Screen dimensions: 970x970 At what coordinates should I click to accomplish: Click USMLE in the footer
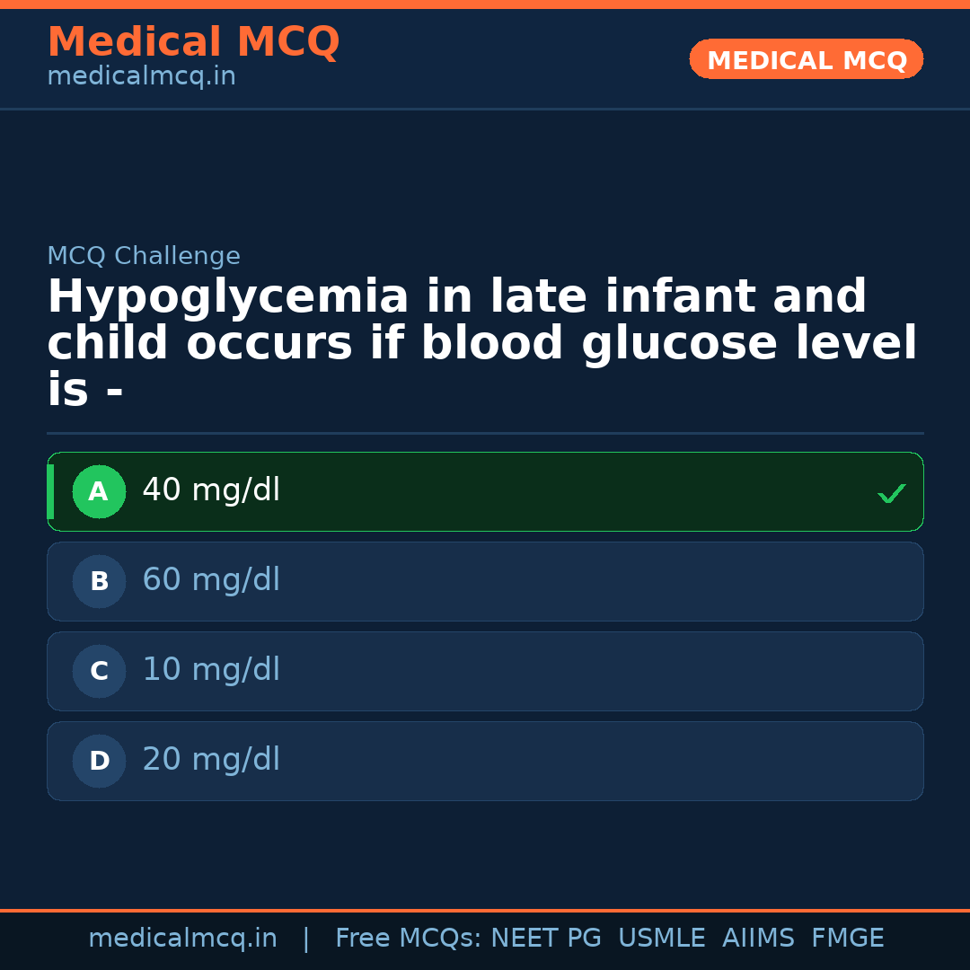point(661,939)
